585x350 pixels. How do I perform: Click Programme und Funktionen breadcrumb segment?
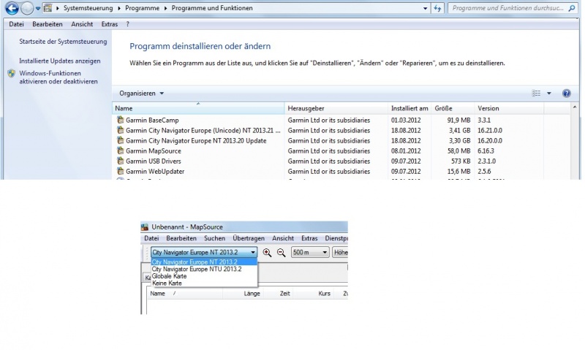212,8
